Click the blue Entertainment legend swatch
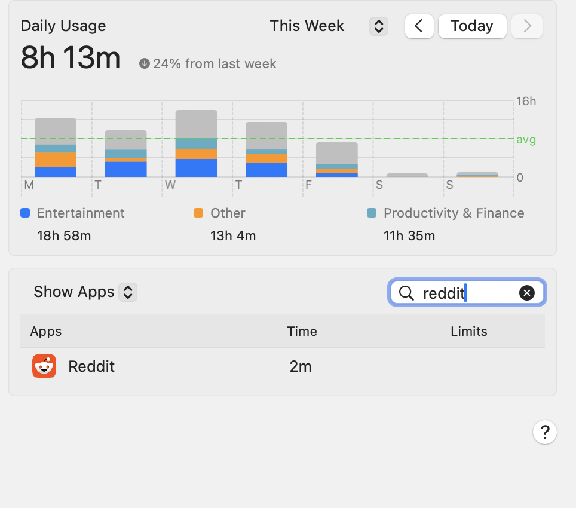The width and height of the screenshot is (576, 508). coord(25,213)
